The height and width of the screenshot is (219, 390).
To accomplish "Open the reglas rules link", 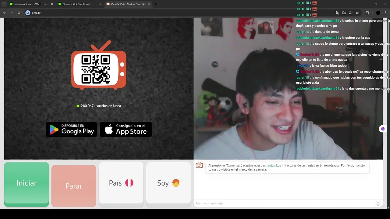I will pyautogui.click(x=271, y=165).
